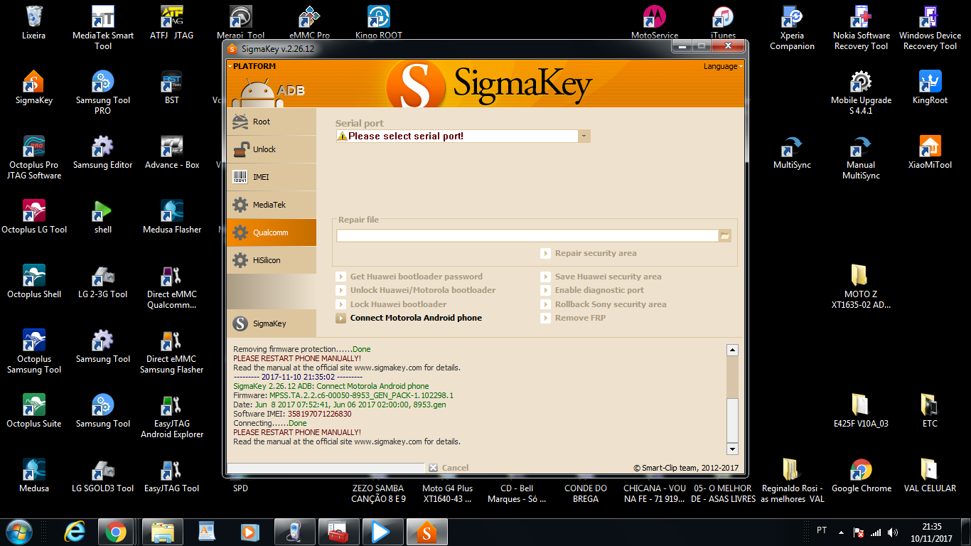Open MOTO Z XT1635-02 folder

tap(861, 287)
